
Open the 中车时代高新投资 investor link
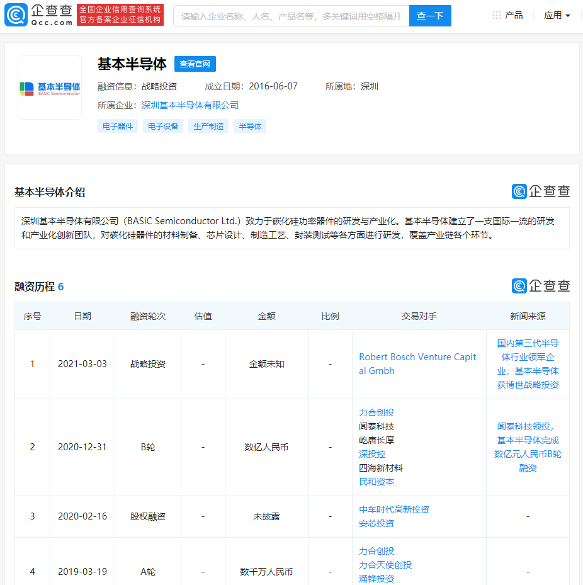394,509
